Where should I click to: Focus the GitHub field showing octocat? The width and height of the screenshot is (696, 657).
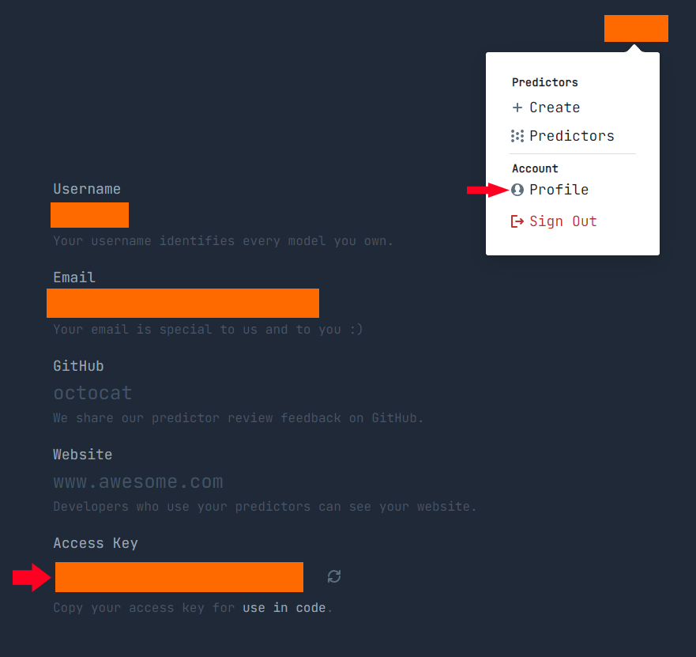coord(92,393)
